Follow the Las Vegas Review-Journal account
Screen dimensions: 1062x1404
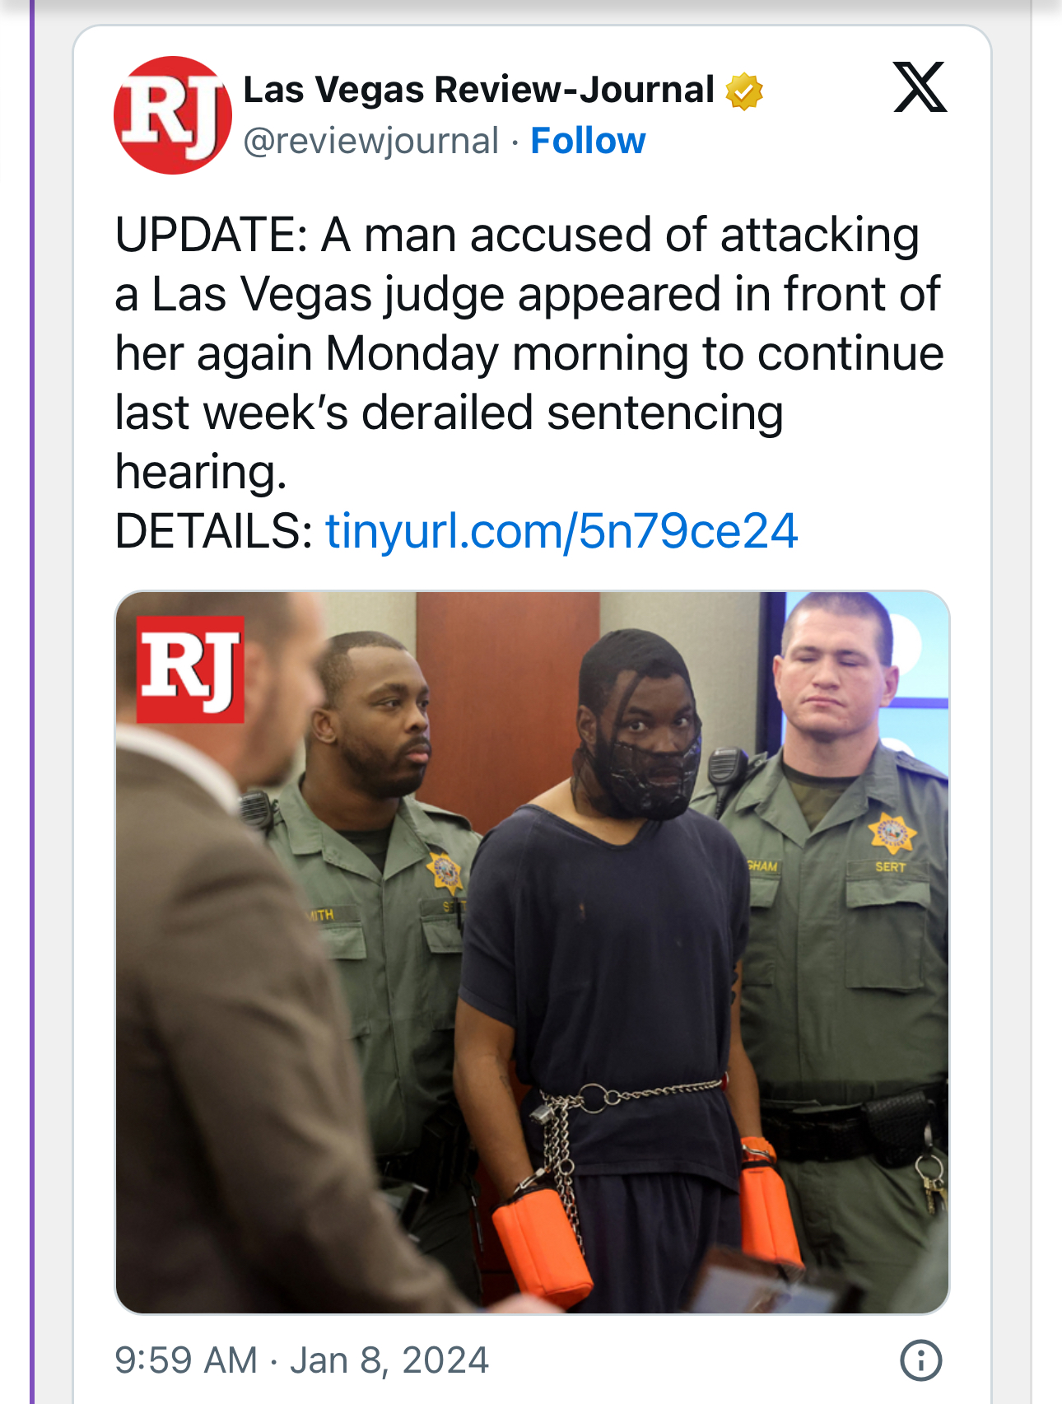(588, 141)
